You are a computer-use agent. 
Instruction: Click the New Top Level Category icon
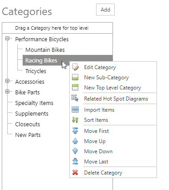[x=75, y=87]
